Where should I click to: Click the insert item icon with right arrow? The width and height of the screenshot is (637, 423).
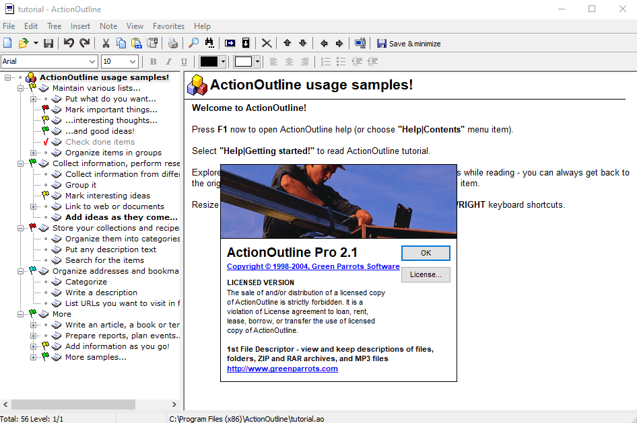tap(230, 43)
